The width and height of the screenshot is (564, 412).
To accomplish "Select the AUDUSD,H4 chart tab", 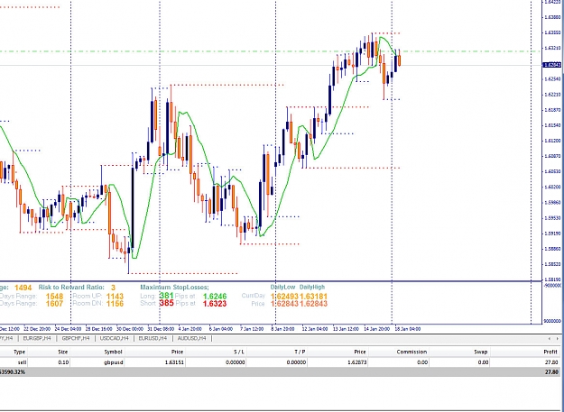I will [191, 338].
